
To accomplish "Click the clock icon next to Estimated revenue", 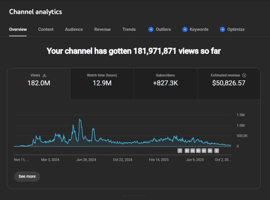I will tap(244, 75).
